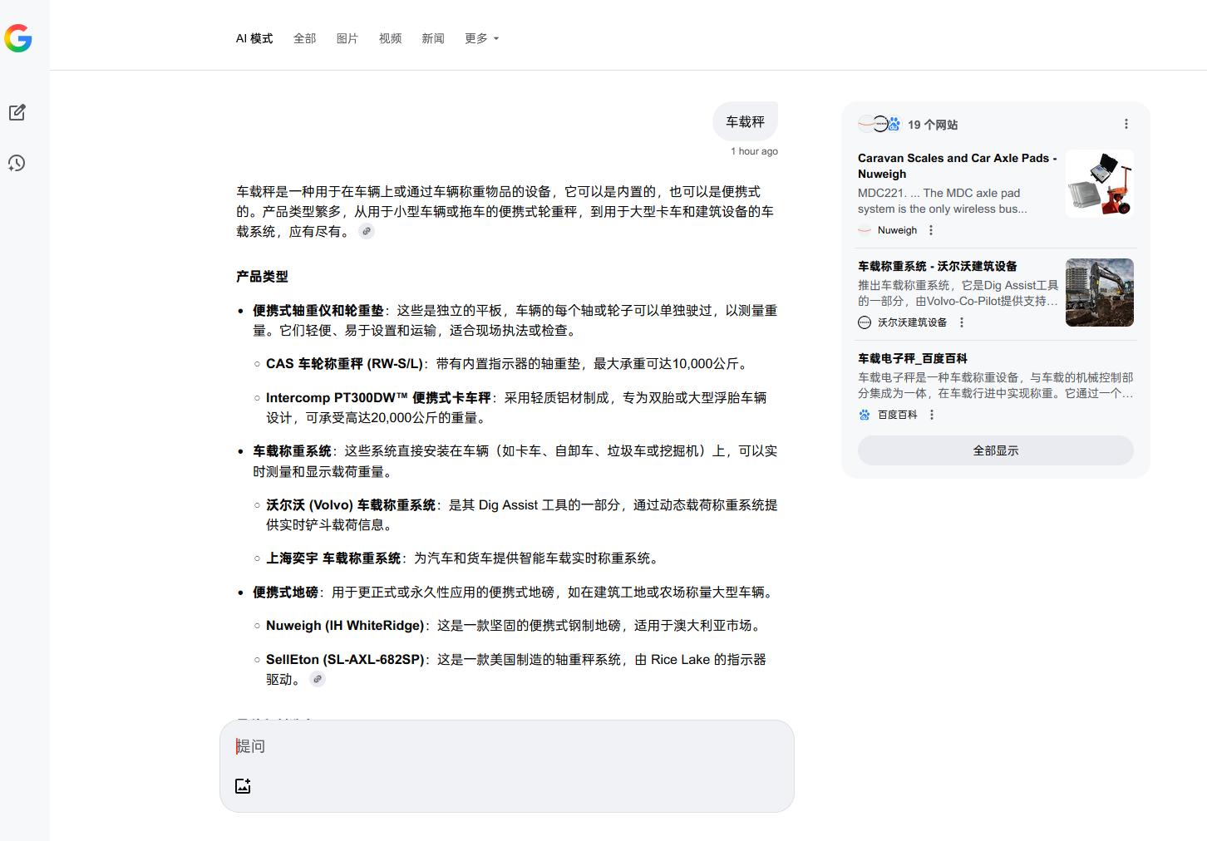Open the options menu next to 沃尔沃建筑设备 source
This screenshot has height=841, width=1207.
coord(962,322)
